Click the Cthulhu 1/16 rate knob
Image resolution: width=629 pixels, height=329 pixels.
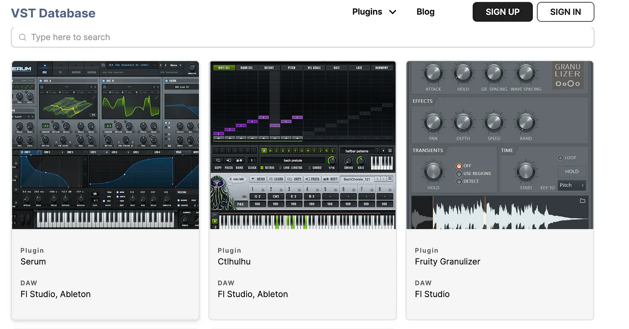tap(332, 160)
